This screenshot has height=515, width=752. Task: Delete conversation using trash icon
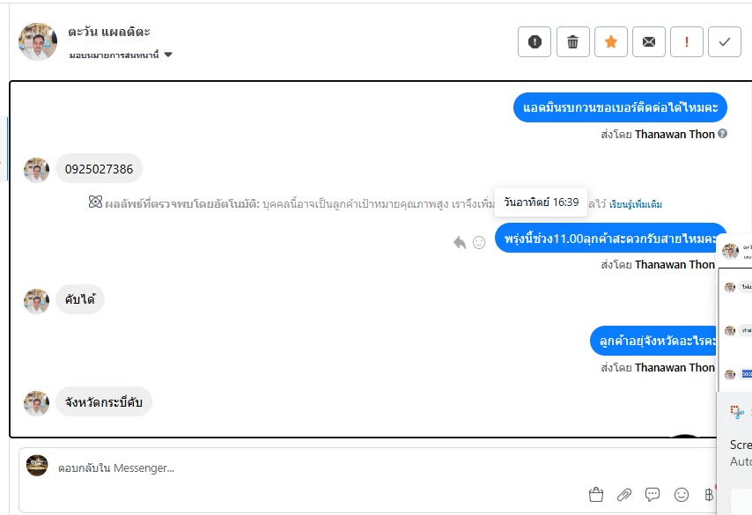coord(572,41)
